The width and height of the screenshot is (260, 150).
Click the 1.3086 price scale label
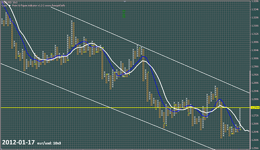click(255, 42)
